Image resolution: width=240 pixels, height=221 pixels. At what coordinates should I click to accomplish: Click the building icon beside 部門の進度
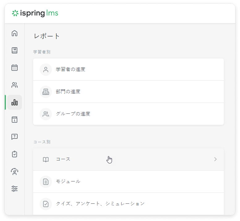click(x=46, y=92)
